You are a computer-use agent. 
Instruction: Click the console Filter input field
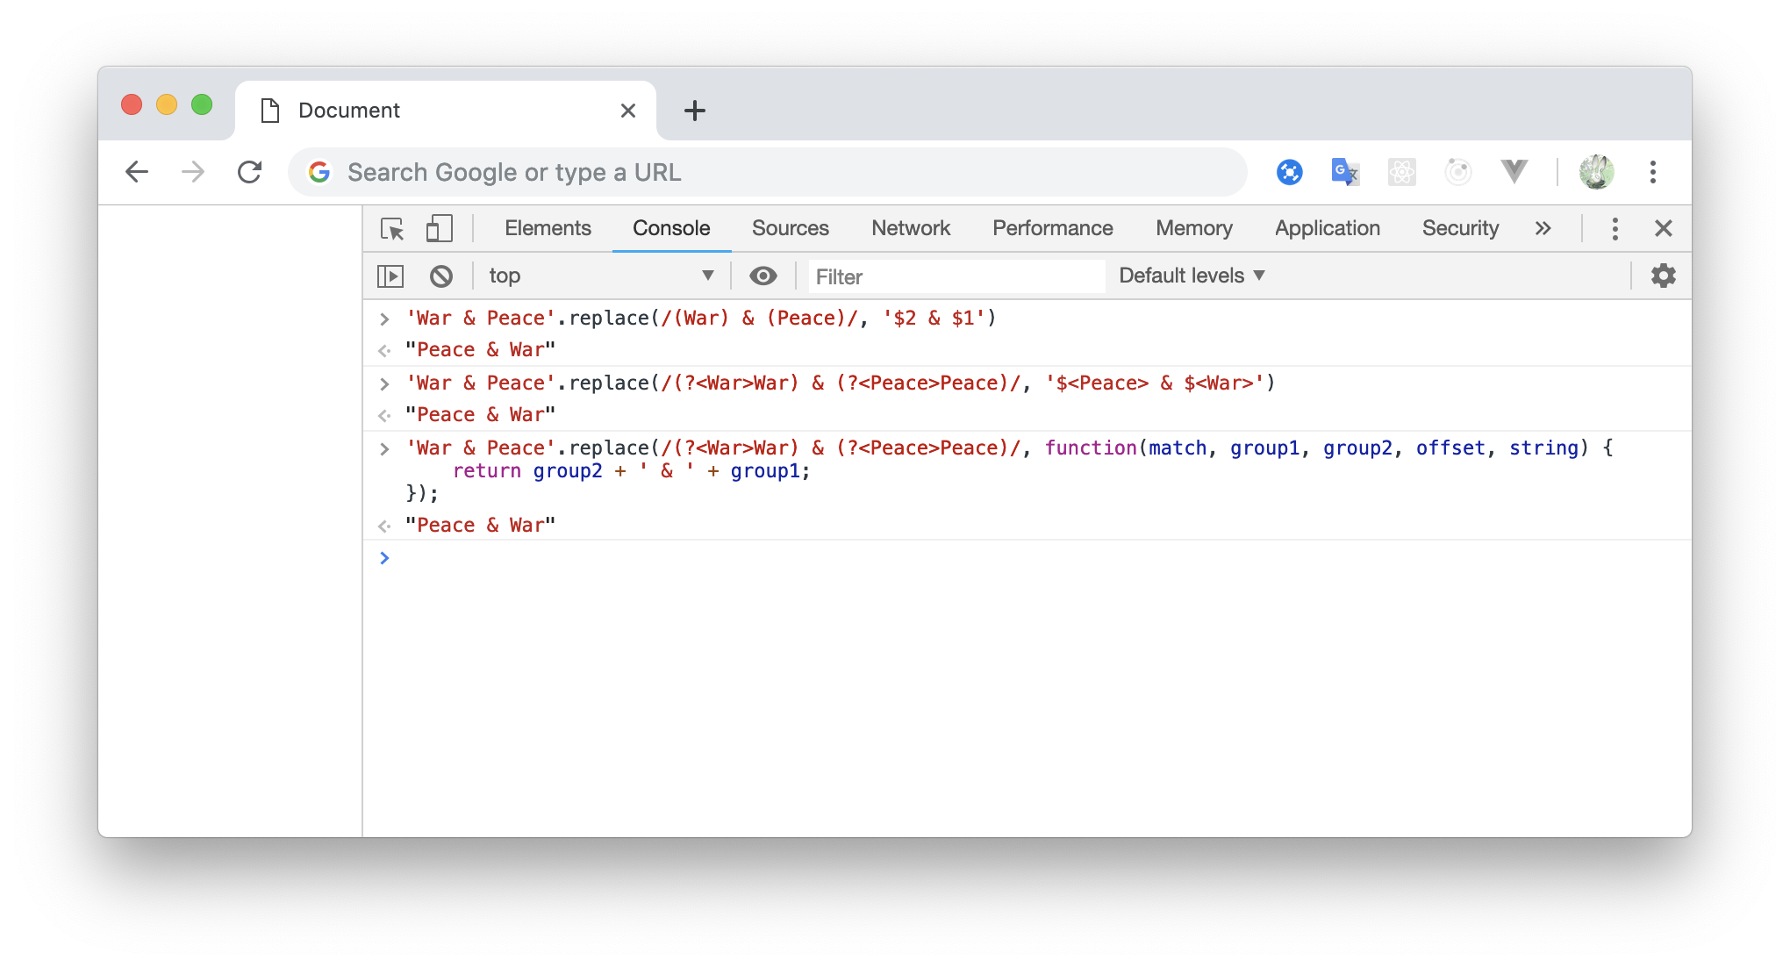pyautogui.click(x=955, y=277)
